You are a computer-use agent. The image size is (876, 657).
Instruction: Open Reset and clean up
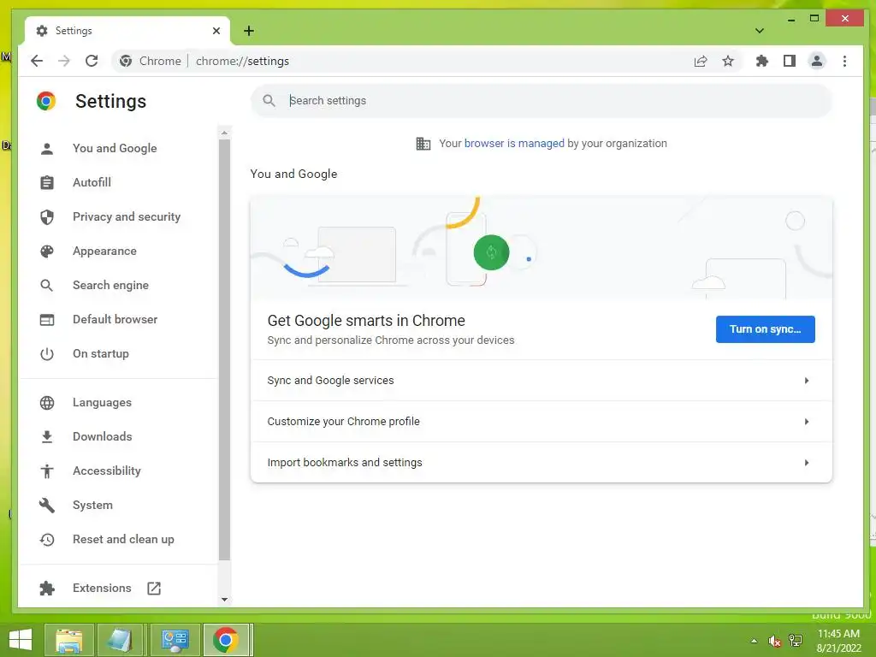point(123,539)
